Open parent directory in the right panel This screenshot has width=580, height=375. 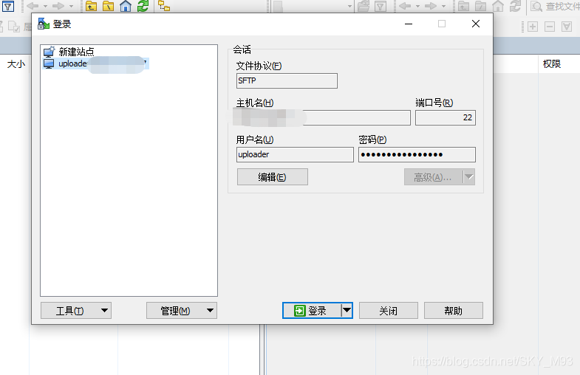463,6
